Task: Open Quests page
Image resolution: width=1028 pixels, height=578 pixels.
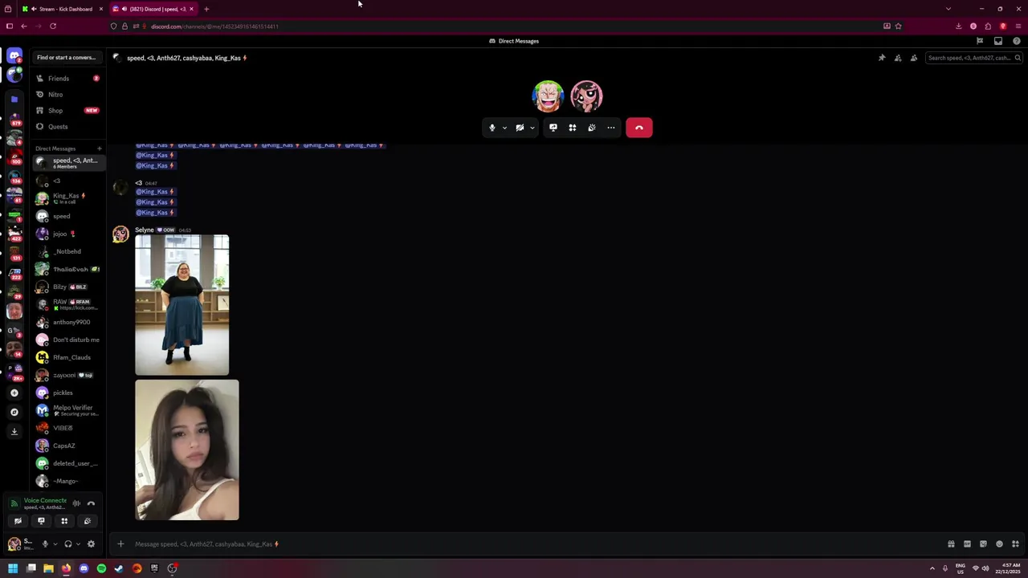Action: [69, 127]
